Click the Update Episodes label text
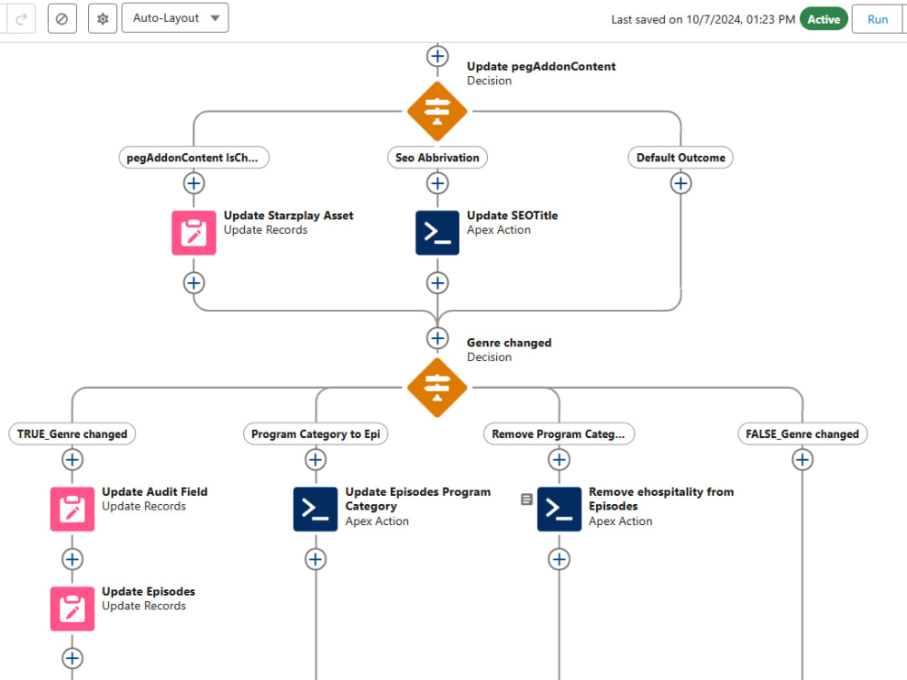Image resolution: width=907 pixels, height=680 pixels. (149, 591)
